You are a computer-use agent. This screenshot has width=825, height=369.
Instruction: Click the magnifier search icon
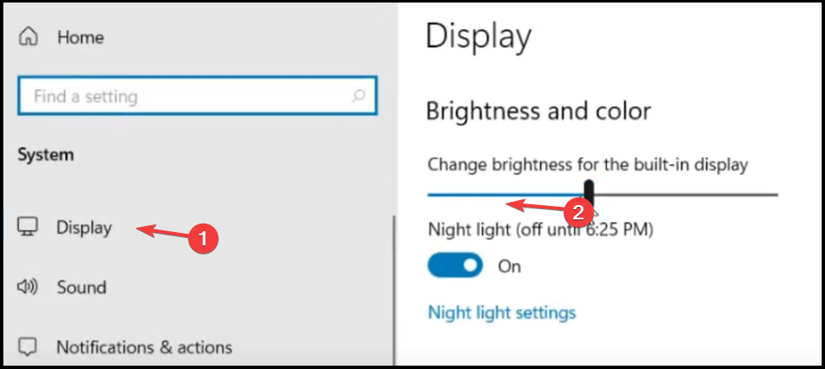tap(359, 96)
